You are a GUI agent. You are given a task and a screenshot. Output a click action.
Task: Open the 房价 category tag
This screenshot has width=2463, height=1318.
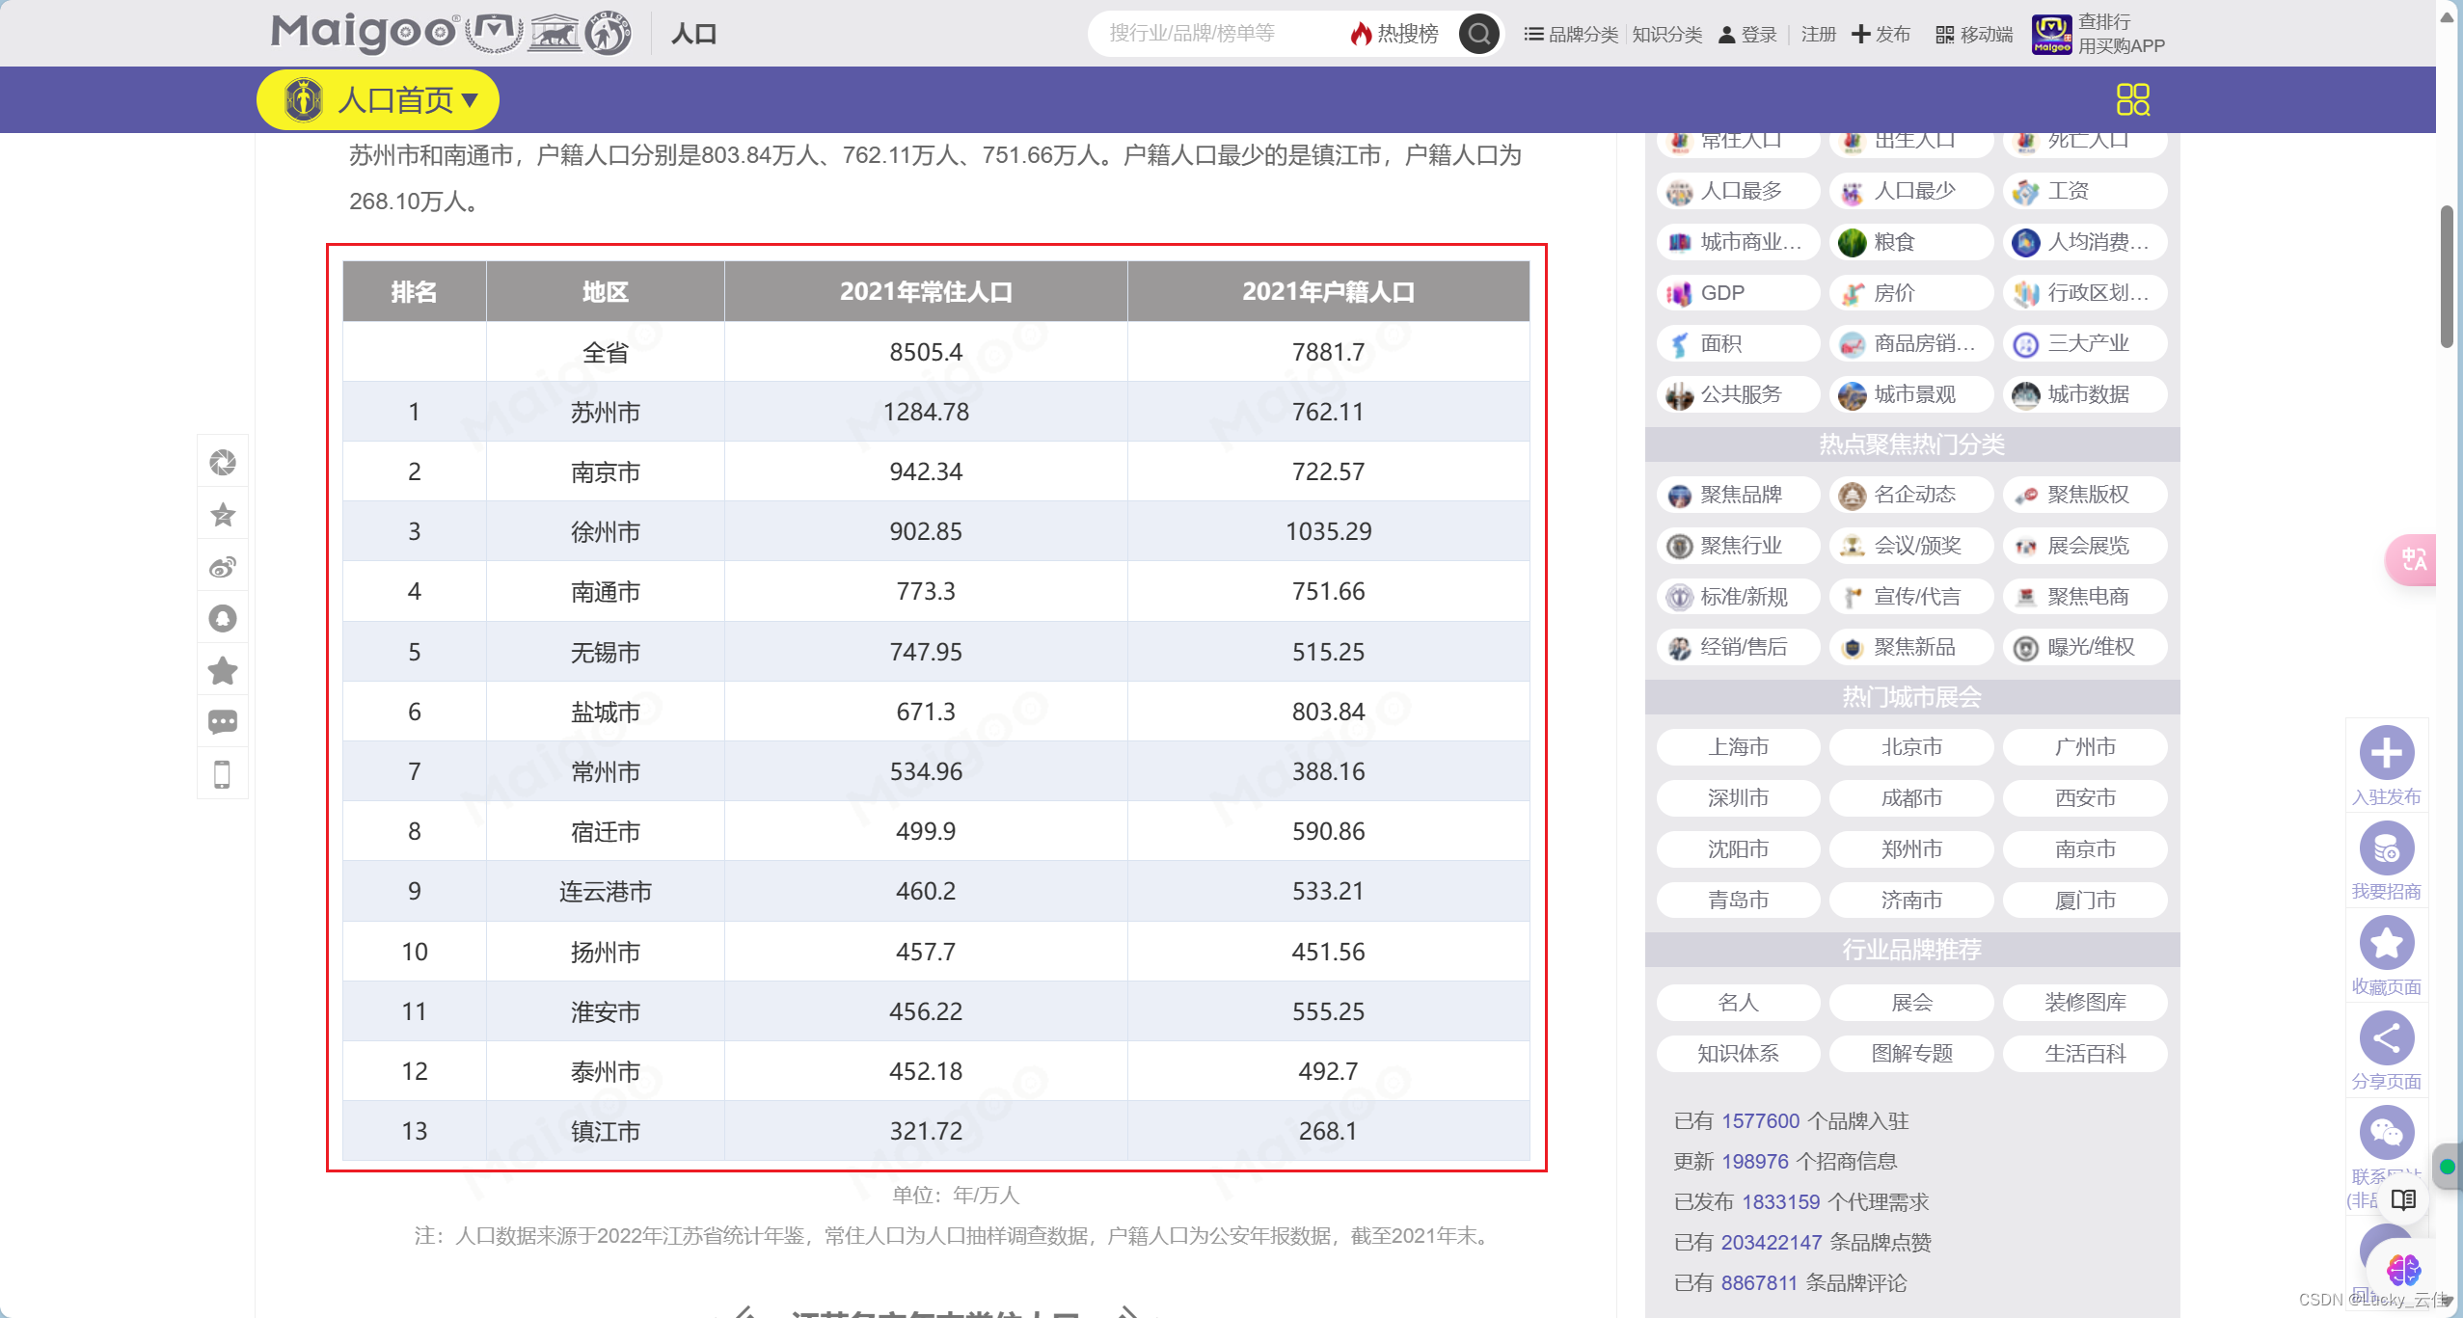(1911, 293)
